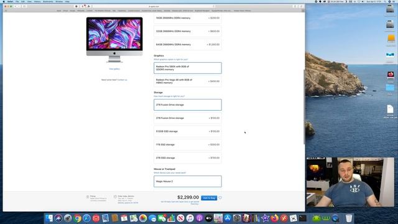Open Photos app from the dock
398x224 pixels.
pyautogui.click(x=143, y=218)
